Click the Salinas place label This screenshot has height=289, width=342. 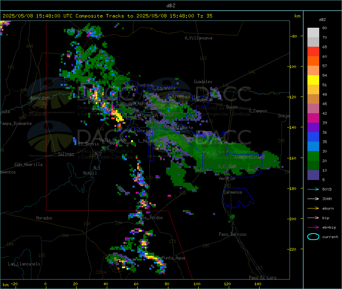(66, 154)
